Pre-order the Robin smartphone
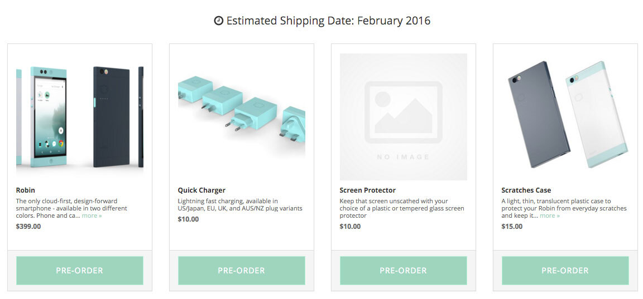The height and width of the screenshot is (299, 643). (80, 271)
